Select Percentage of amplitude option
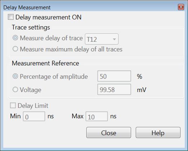This screenshot has width=188, height=151. click(x=15, y=76)
